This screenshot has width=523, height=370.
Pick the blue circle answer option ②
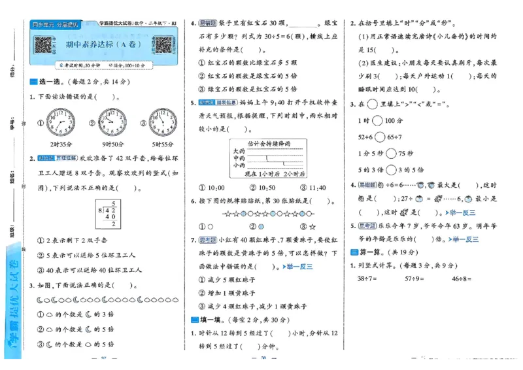[257, 227]
